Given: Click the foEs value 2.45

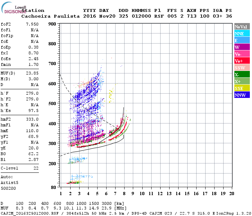Looking at the screenshot, I should coord(33,59).
